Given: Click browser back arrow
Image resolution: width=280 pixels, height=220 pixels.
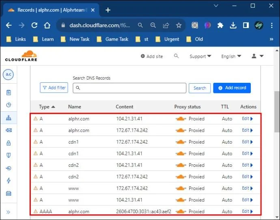Looking at the screenshot, I should (9, 25).
